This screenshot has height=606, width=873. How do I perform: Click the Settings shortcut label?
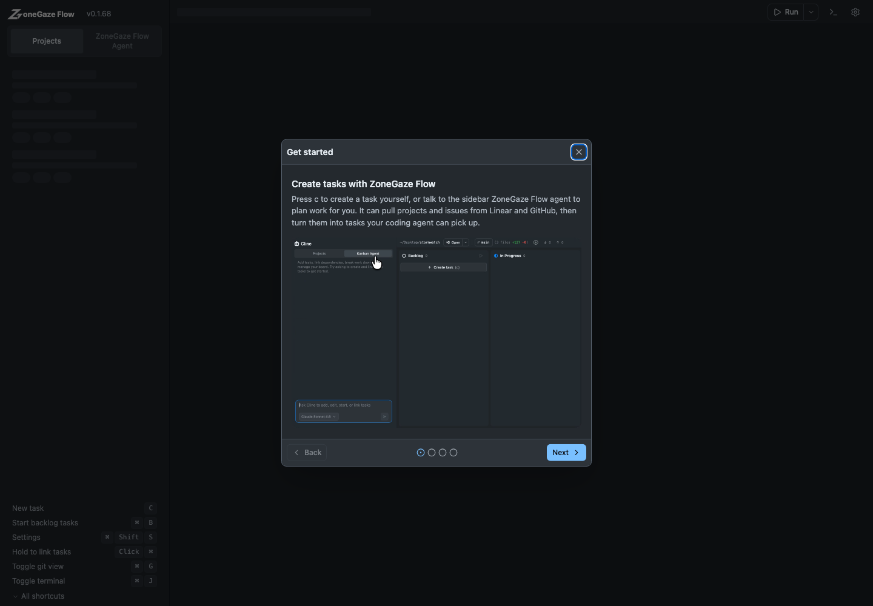(x=26, y=538)
